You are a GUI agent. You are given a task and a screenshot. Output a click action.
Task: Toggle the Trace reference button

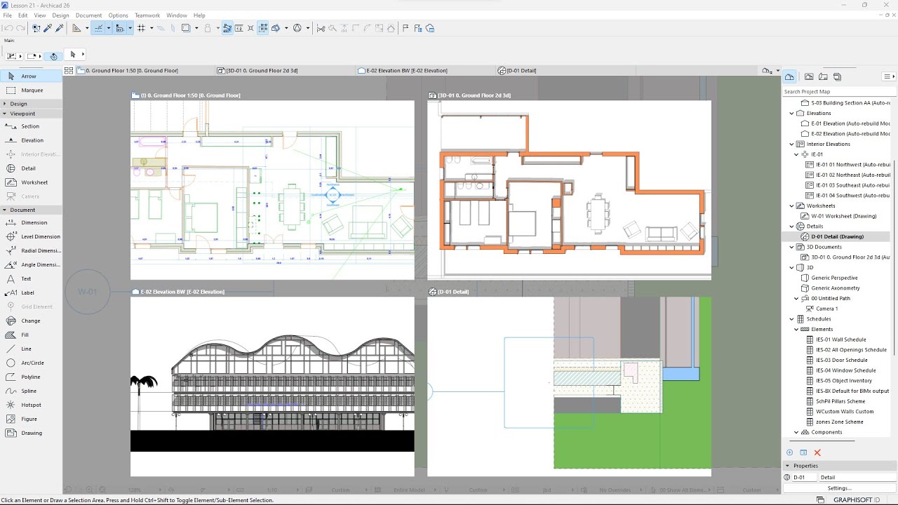click(x=186, y=28)
